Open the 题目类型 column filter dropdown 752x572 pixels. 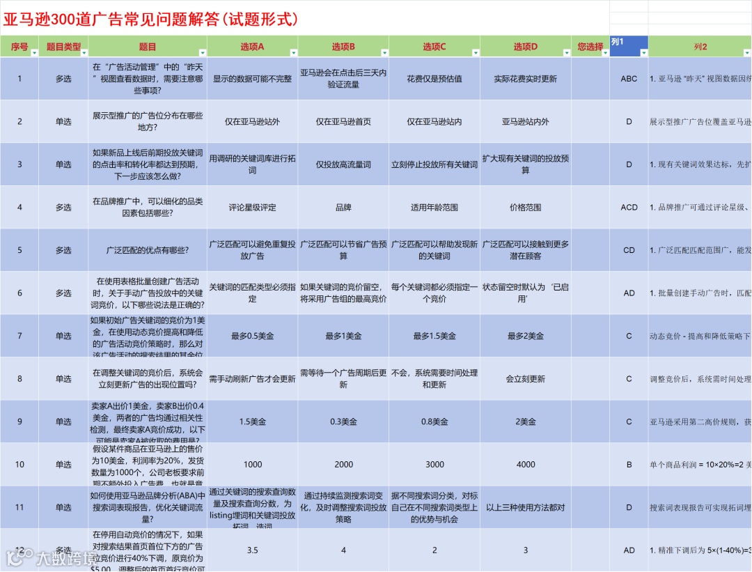point(84,53)
